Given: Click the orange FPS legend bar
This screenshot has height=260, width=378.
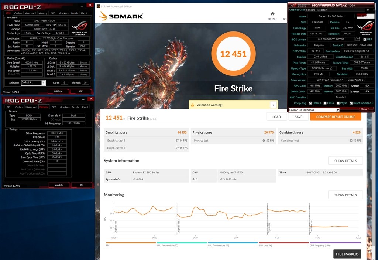Looking at the screenshot, I should [131, 243].
